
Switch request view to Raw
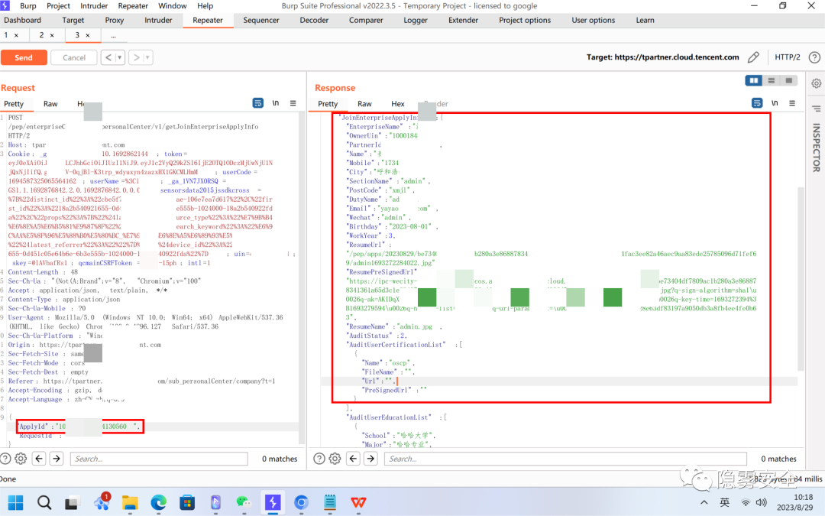(x=50, y=104)
